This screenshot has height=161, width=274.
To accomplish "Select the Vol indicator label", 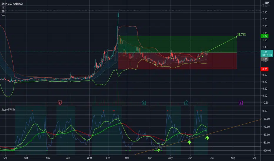I will [3, 15].
